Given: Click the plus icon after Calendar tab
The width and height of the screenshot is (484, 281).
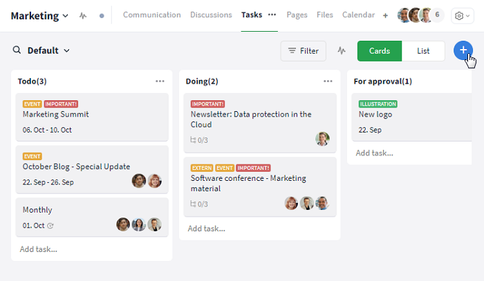Looking at the screenshot, I should pos(385,15).
